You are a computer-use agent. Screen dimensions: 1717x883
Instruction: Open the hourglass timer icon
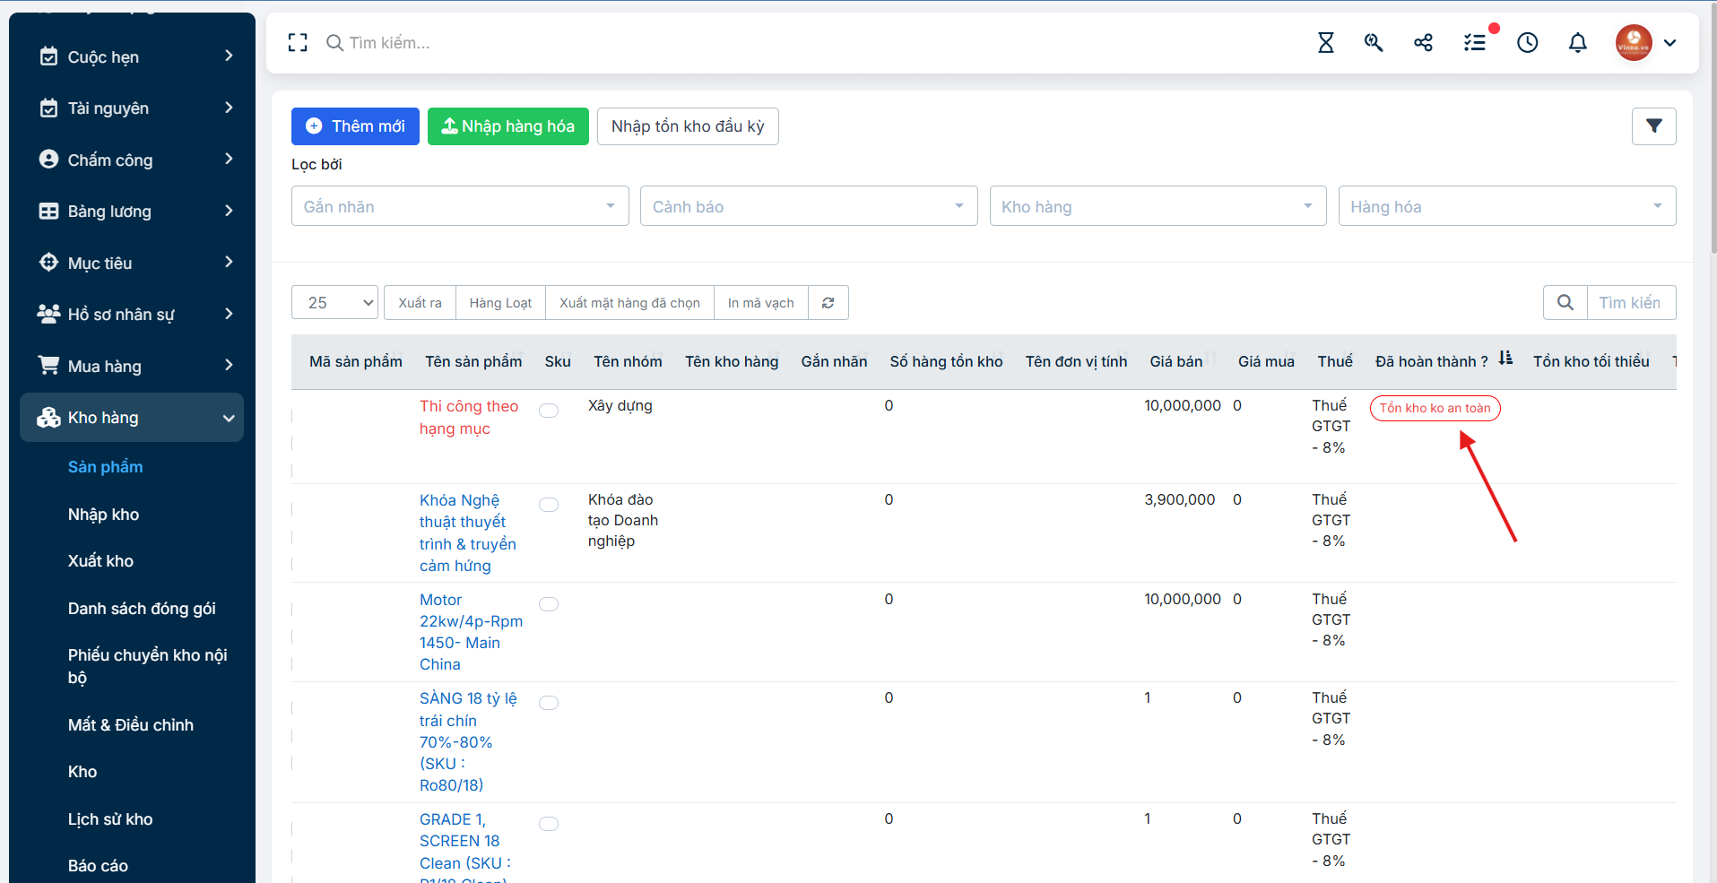click(x=1325, y=42)
